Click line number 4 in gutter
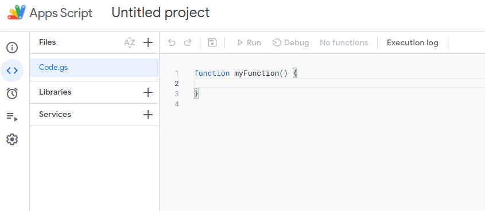485x211 pixels. coord(177,104)
